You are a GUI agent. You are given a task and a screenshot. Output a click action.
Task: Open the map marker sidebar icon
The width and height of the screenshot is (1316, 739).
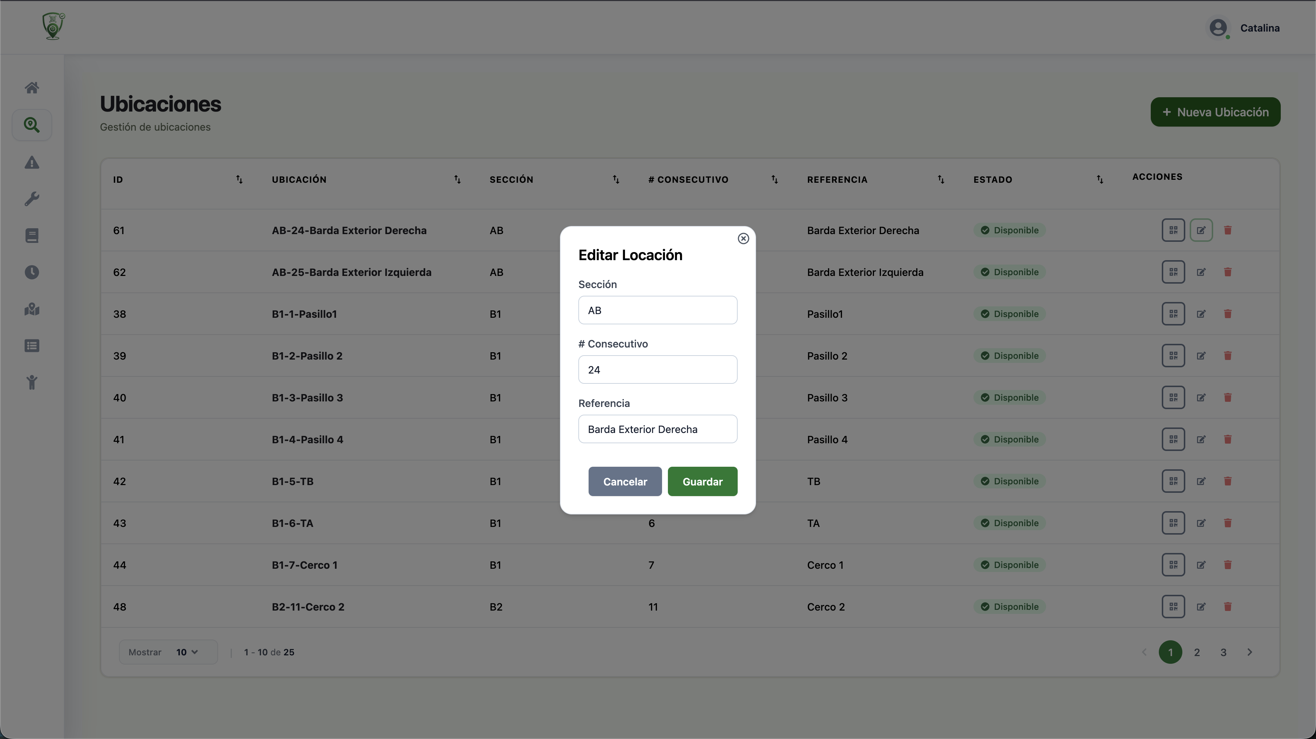32,309
